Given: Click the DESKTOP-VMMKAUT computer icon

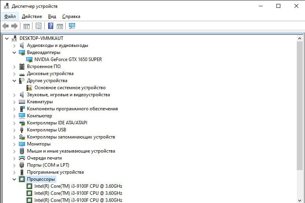Looking at the screenshot, I should click(x=14, y=38).
